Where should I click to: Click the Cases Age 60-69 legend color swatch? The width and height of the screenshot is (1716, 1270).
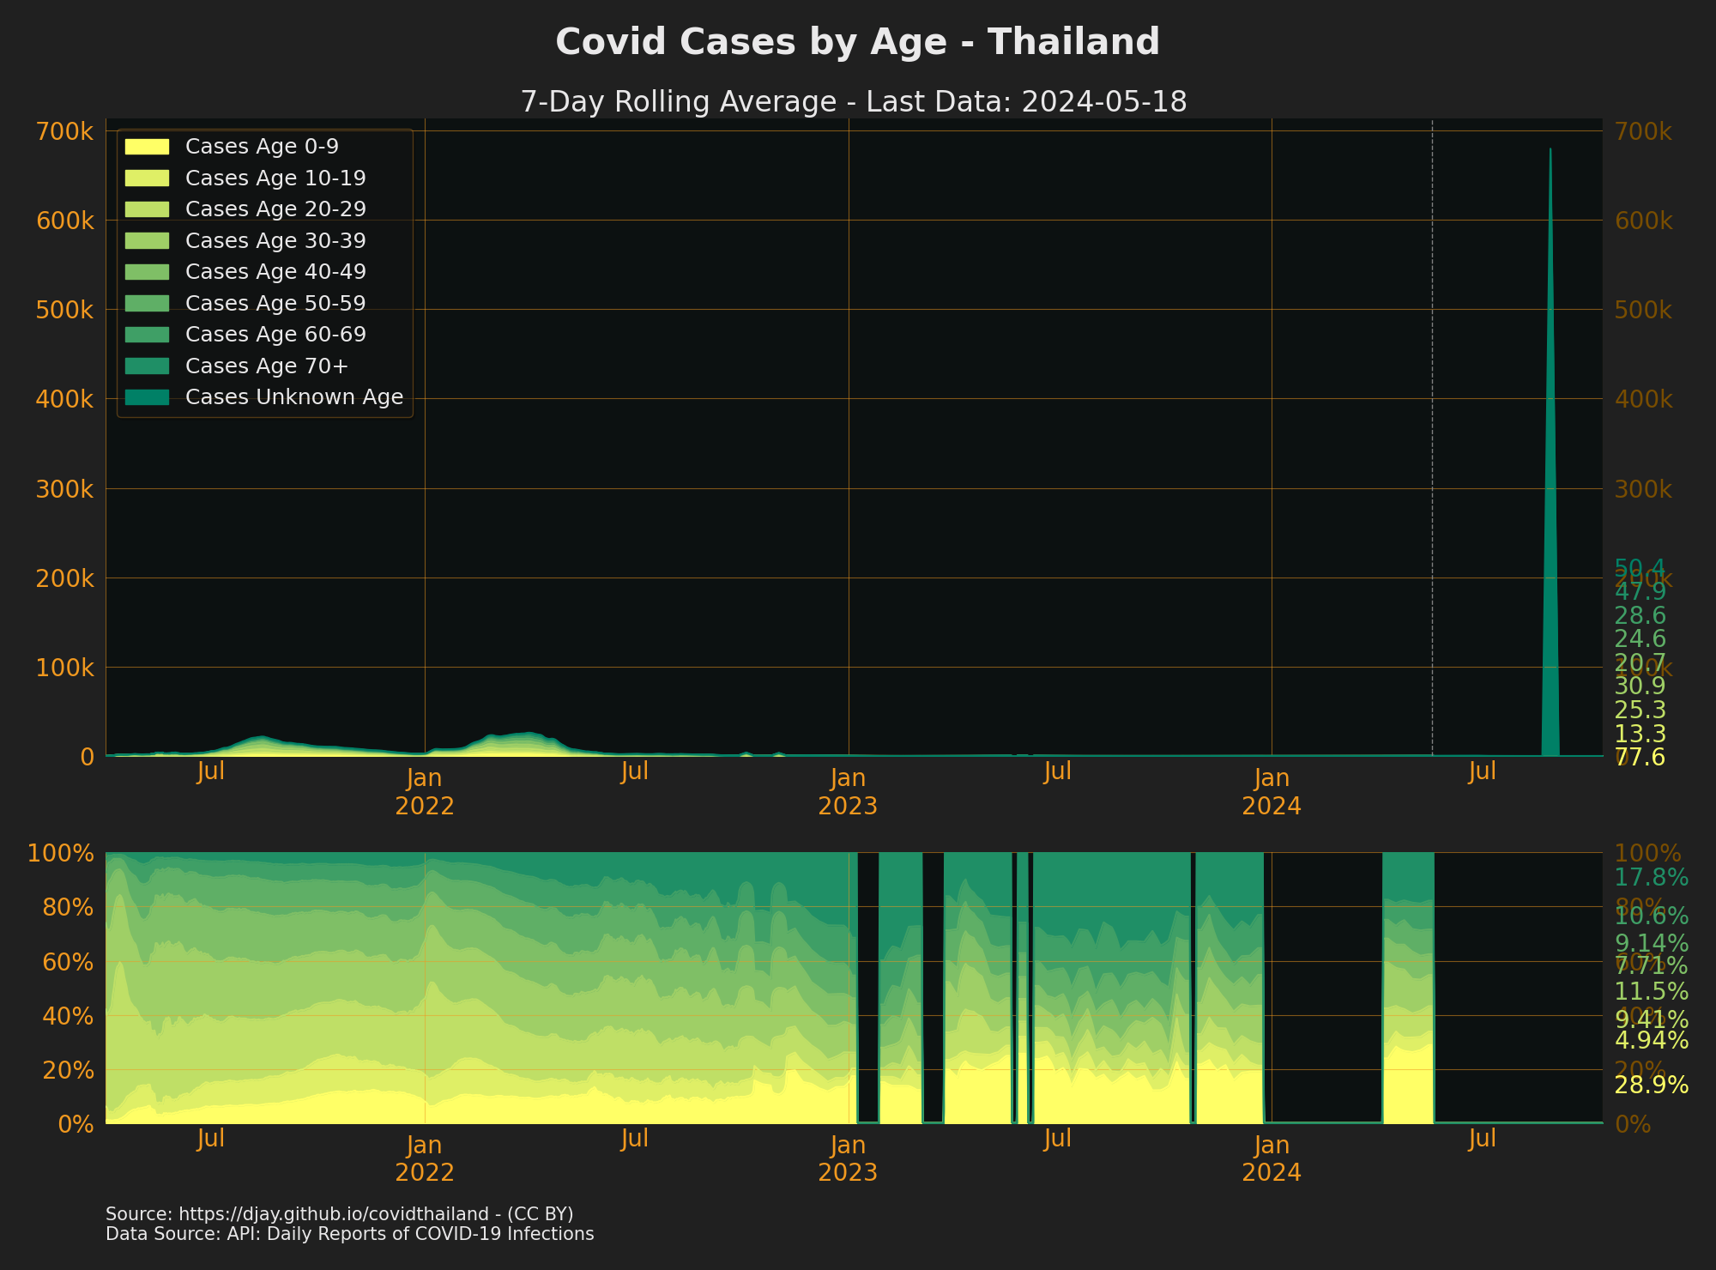coord(147,335)
